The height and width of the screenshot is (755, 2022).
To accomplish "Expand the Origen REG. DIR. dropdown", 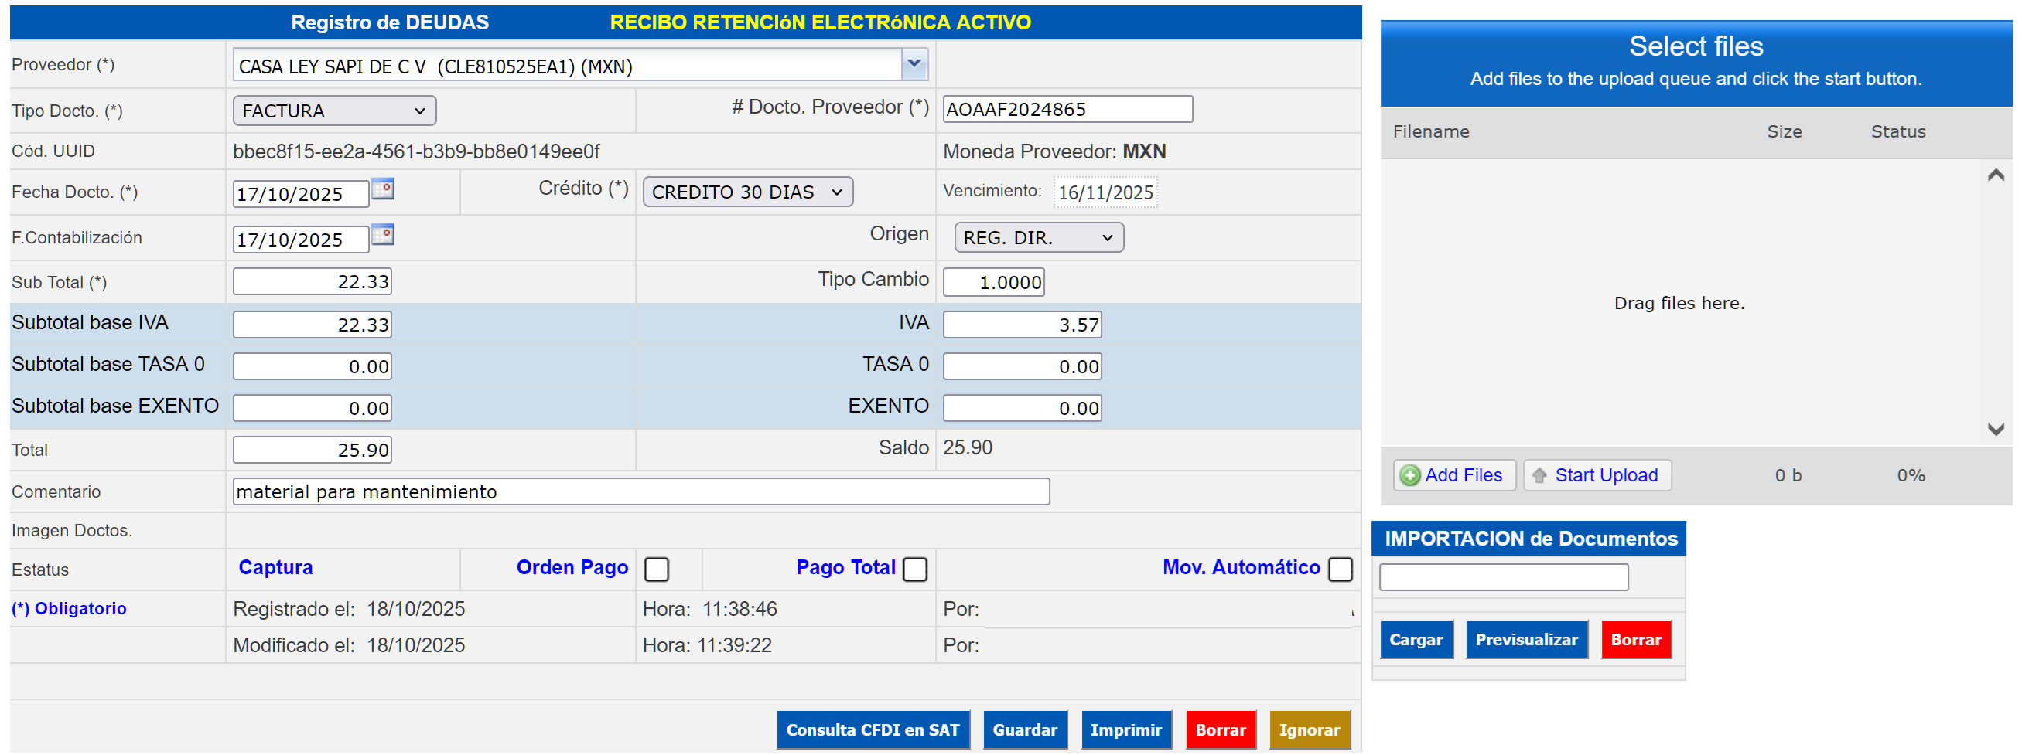I will point(1038,237).
